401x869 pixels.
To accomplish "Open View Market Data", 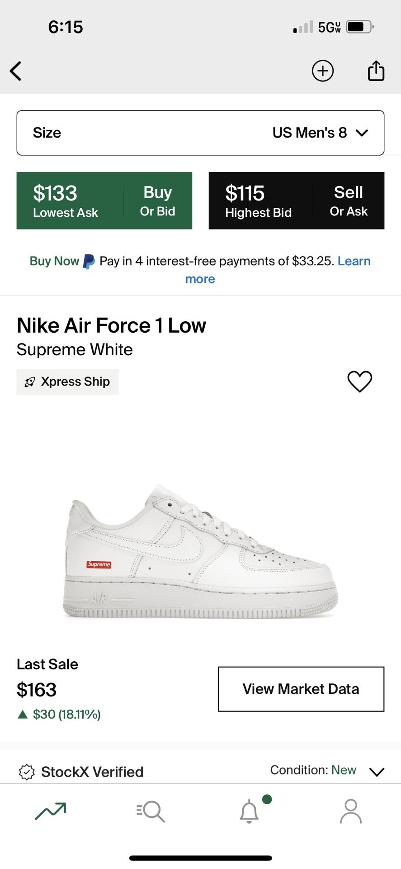I will (301, 689).
